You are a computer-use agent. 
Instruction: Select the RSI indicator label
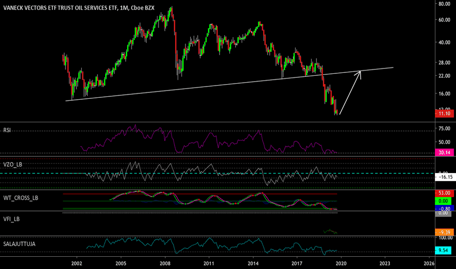click(x=7, y=130)
